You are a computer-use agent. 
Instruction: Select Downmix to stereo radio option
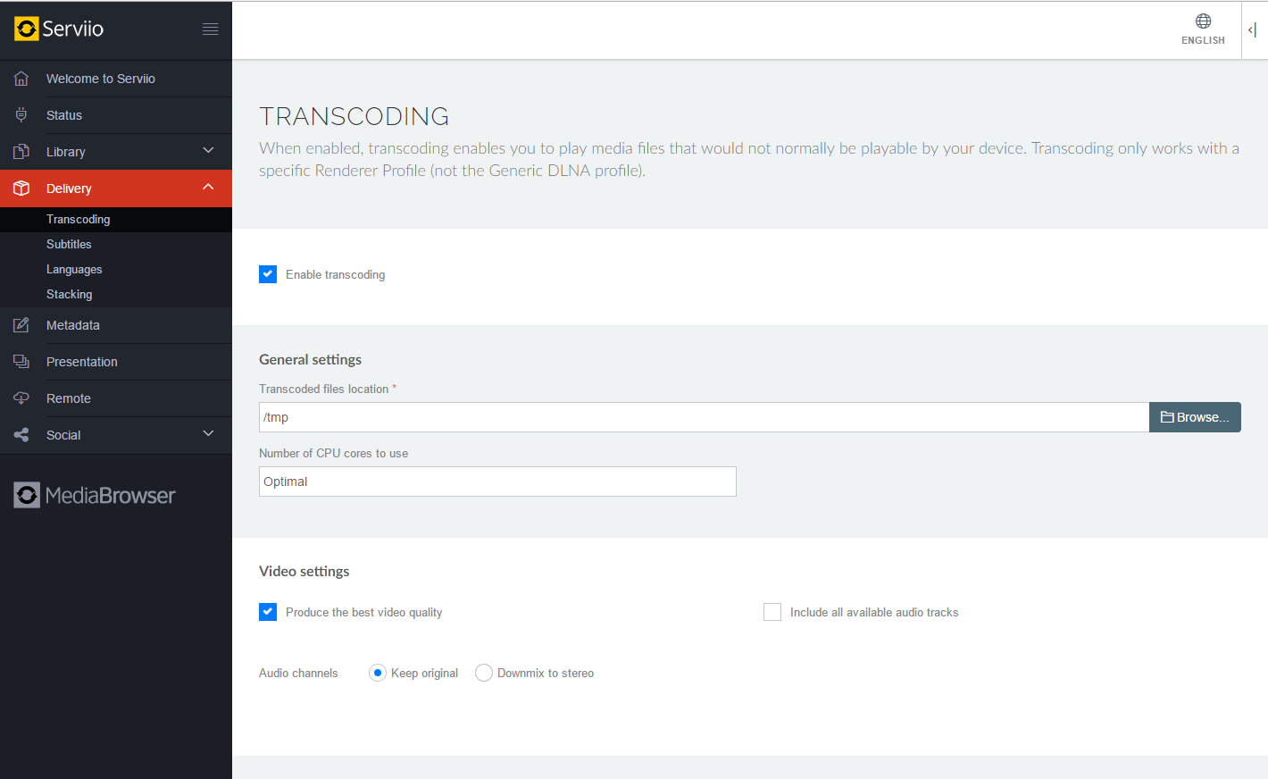[x=484, y=673]
